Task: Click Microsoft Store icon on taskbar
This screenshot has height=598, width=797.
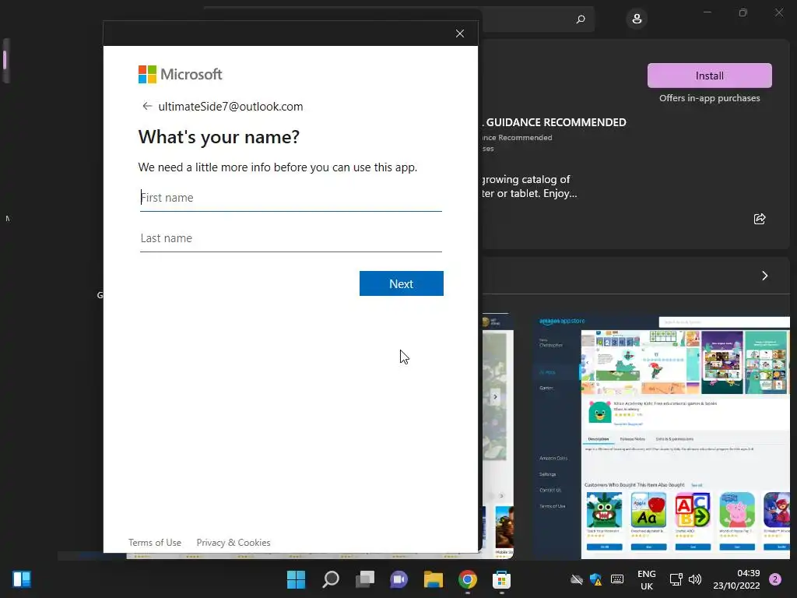Action: (x=502, y=579)
